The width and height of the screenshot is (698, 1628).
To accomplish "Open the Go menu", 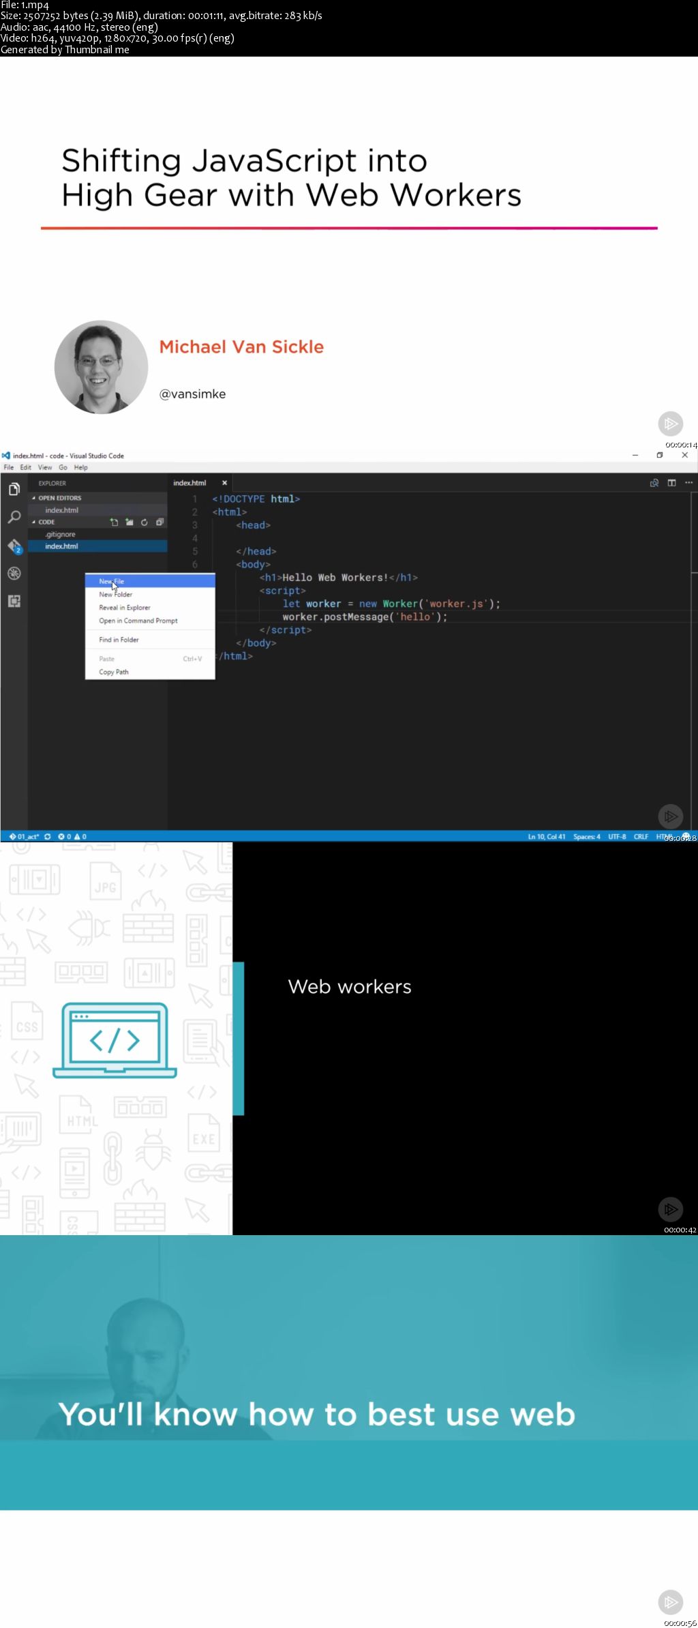I will pos(63,467).
